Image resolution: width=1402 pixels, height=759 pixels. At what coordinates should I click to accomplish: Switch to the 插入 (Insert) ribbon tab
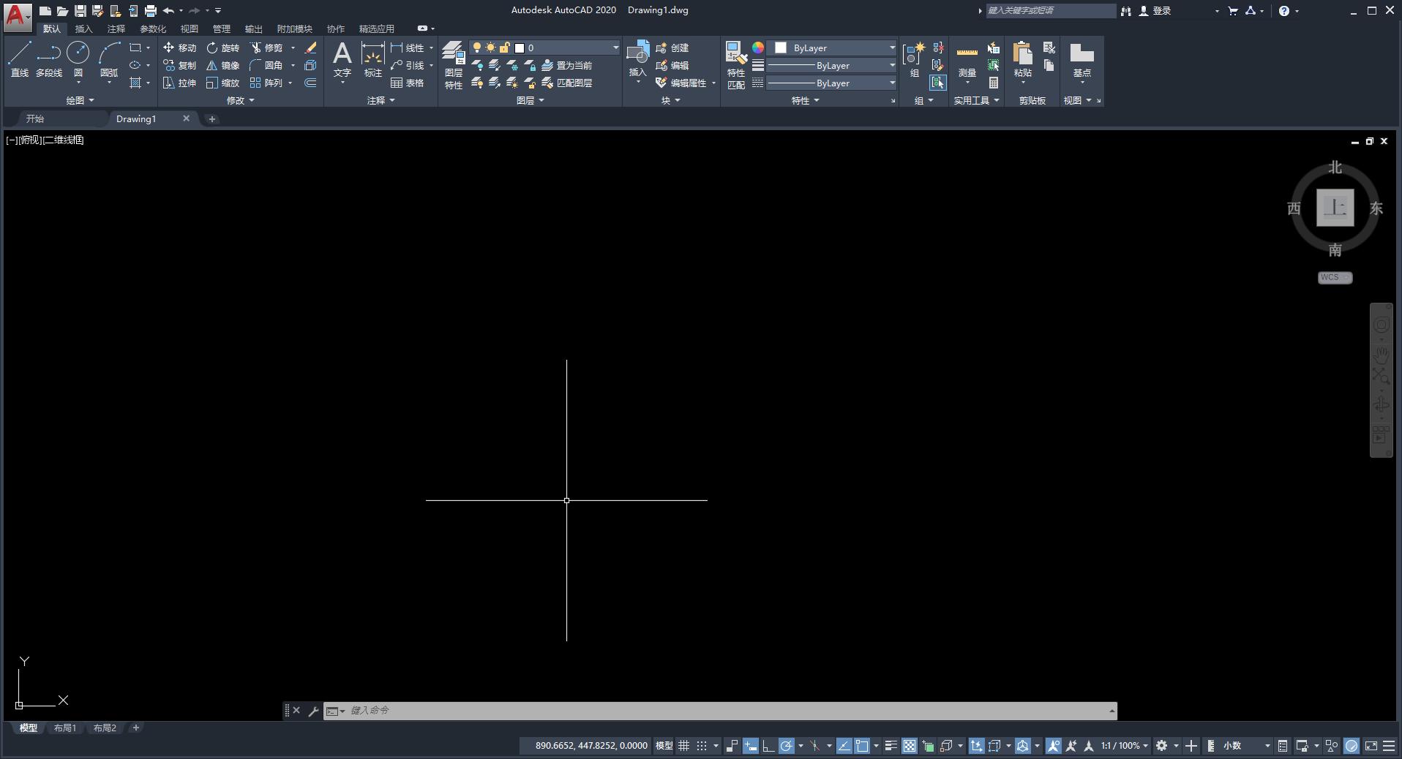(84, 29)
